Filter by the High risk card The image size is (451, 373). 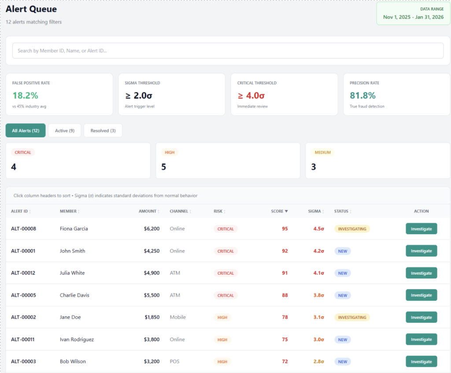coord(228,160)
